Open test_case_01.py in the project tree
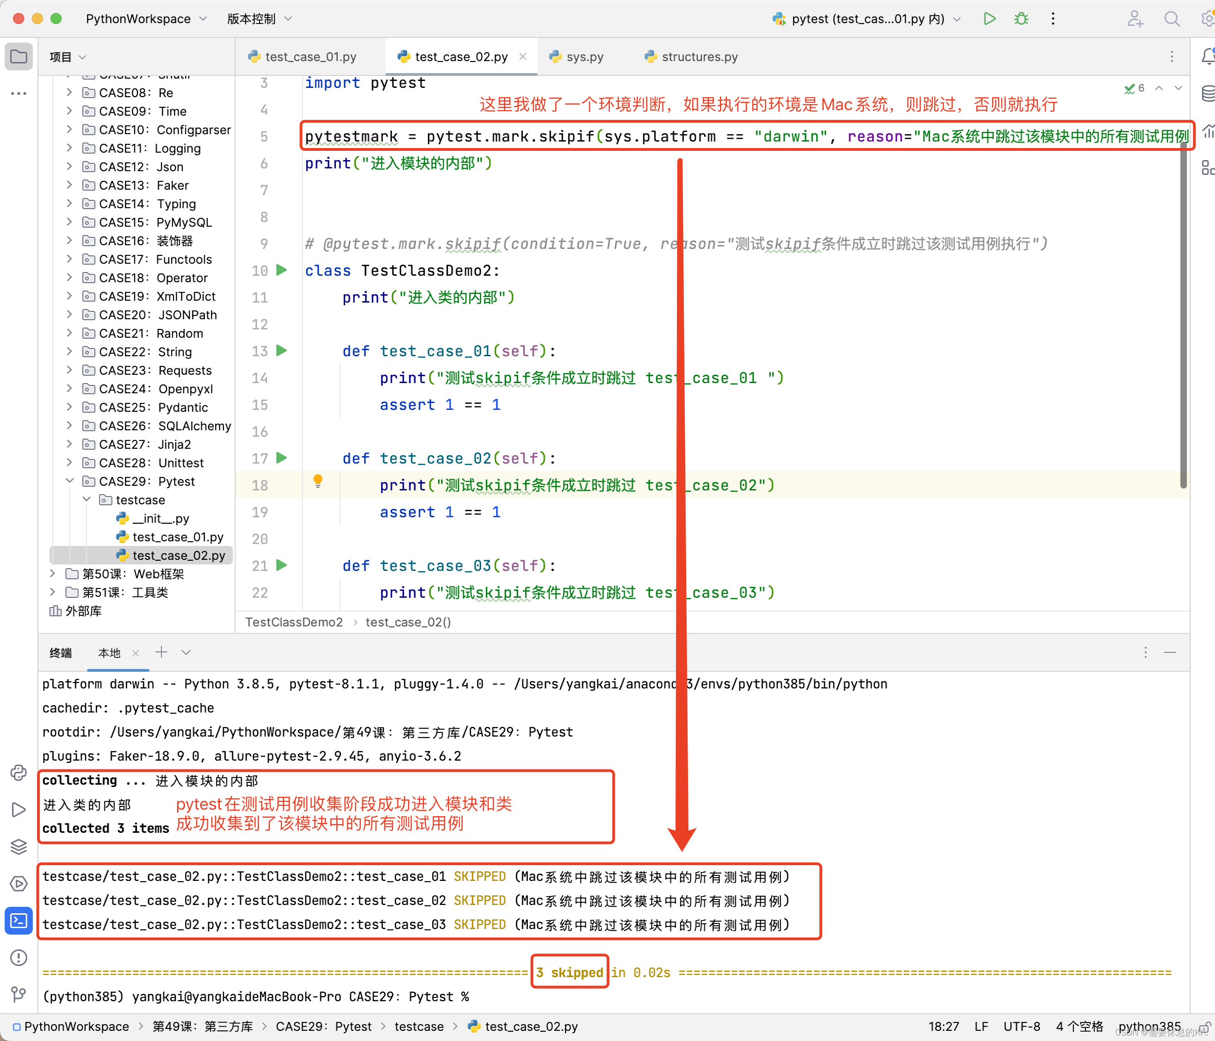Viewport: 1215px width, 1041px height. click(170, 537)
